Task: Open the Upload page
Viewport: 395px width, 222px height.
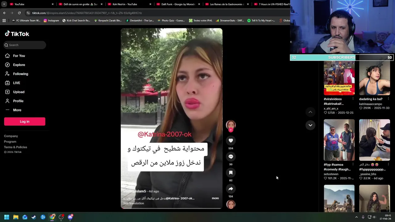Action: 19,92
